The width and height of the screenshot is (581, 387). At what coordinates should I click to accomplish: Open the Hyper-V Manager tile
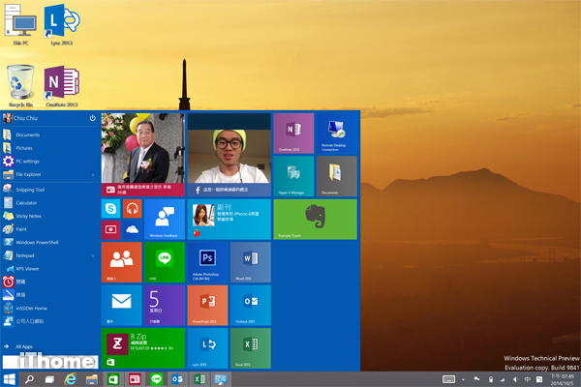point(292,176)
